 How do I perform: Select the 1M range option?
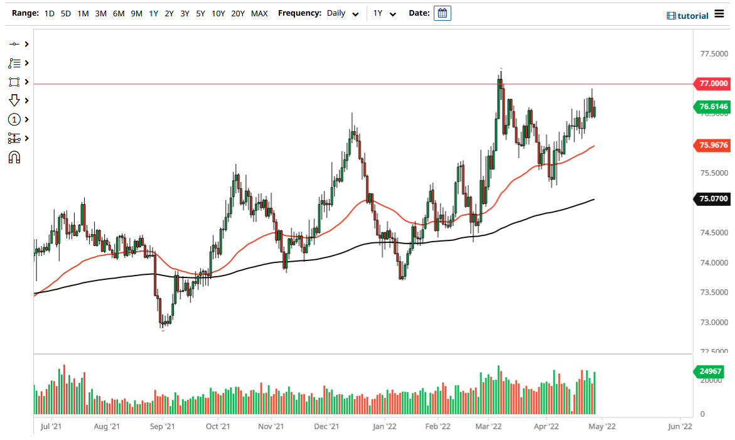pos(82,13)
